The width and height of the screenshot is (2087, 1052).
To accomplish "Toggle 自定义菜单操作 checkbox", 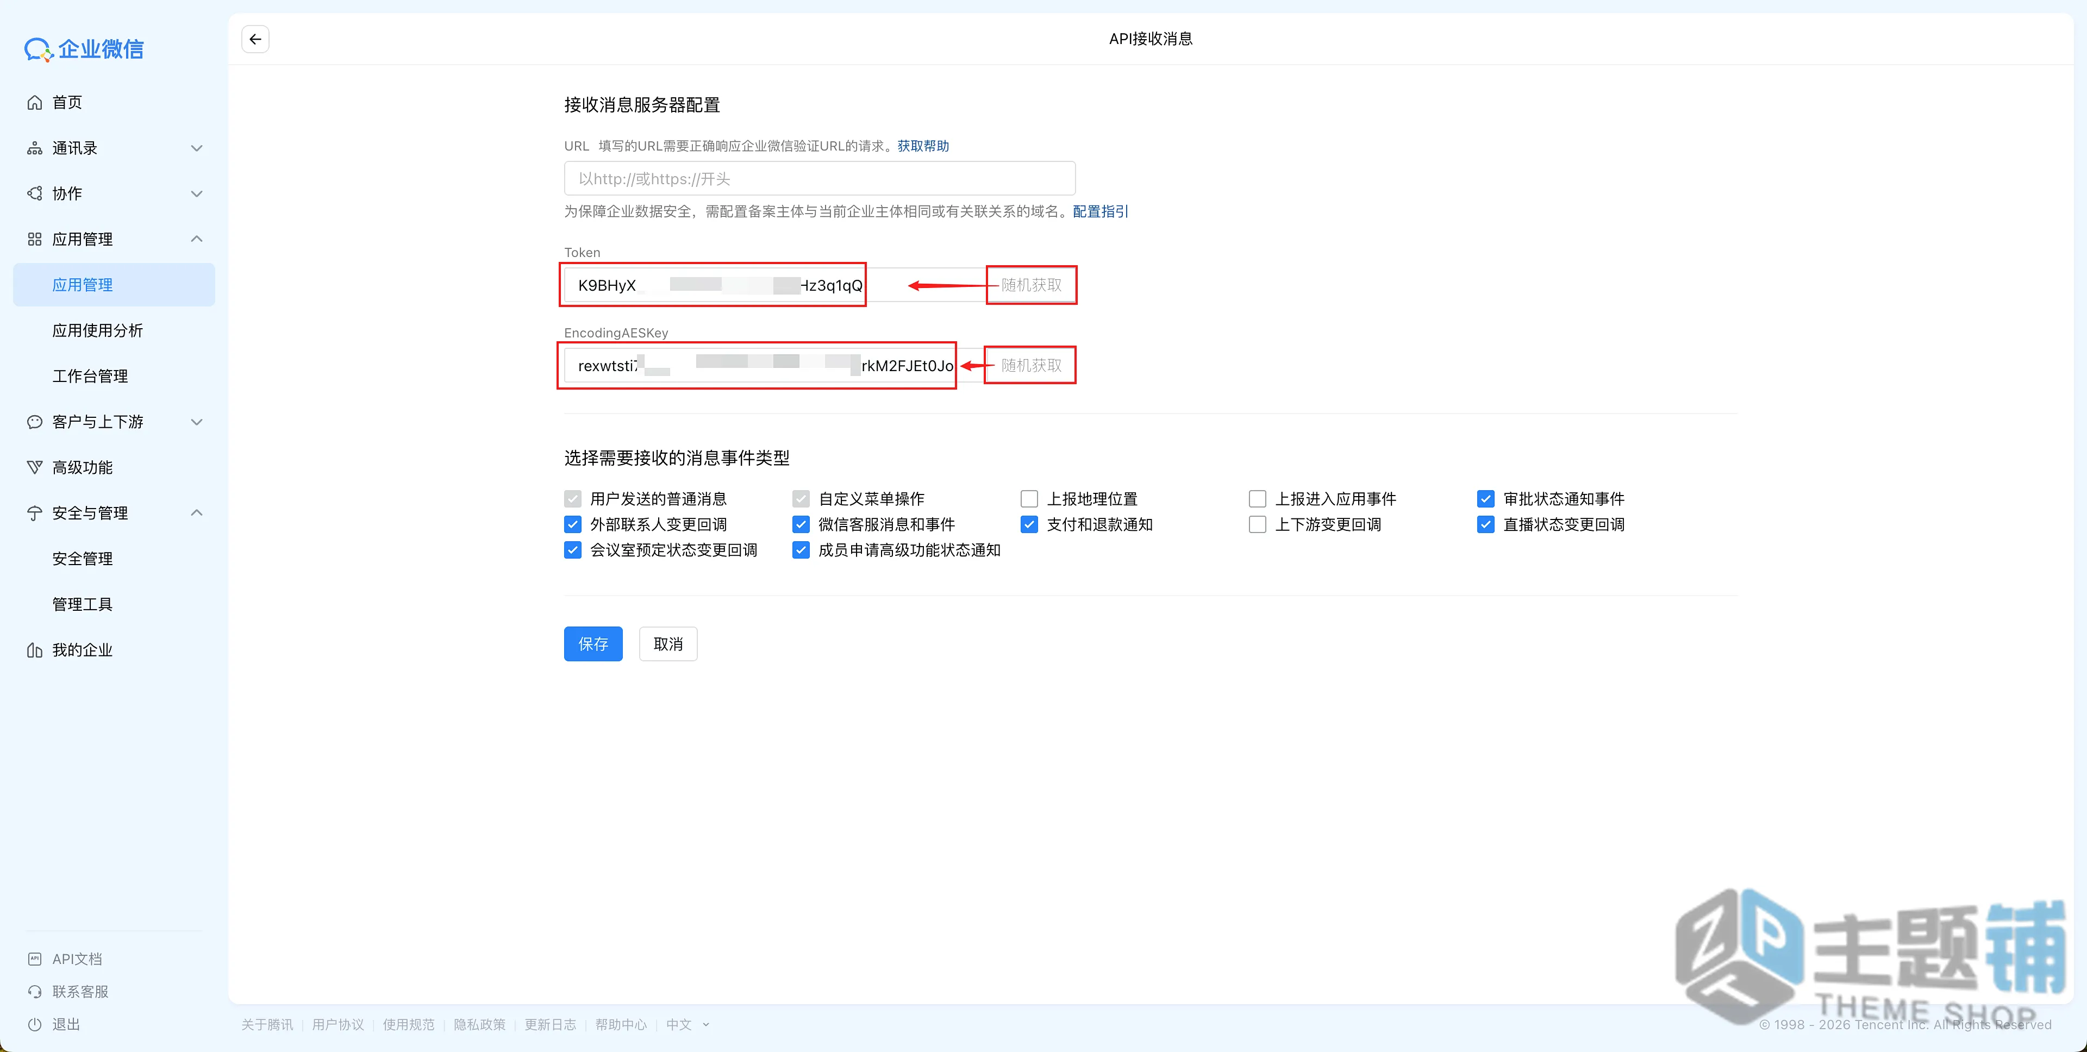I will pyautogui.click(x=801, y=499).
